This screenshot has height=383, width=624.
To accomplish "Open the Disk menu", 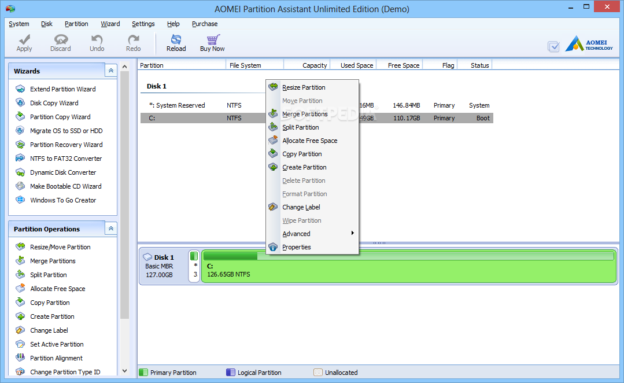I will 47,24.
